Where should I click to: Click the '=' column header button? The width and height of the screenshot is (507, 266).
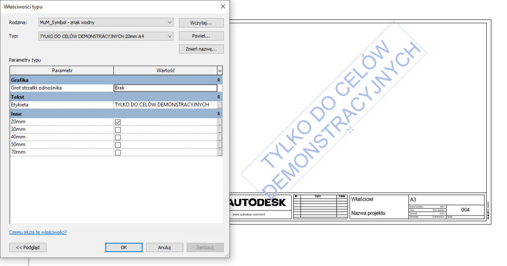(x=220, y=71)
